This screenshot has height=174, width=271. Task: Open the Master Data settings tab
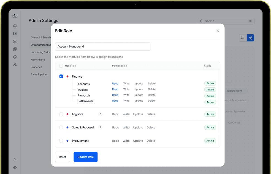(x=38, y=60)
